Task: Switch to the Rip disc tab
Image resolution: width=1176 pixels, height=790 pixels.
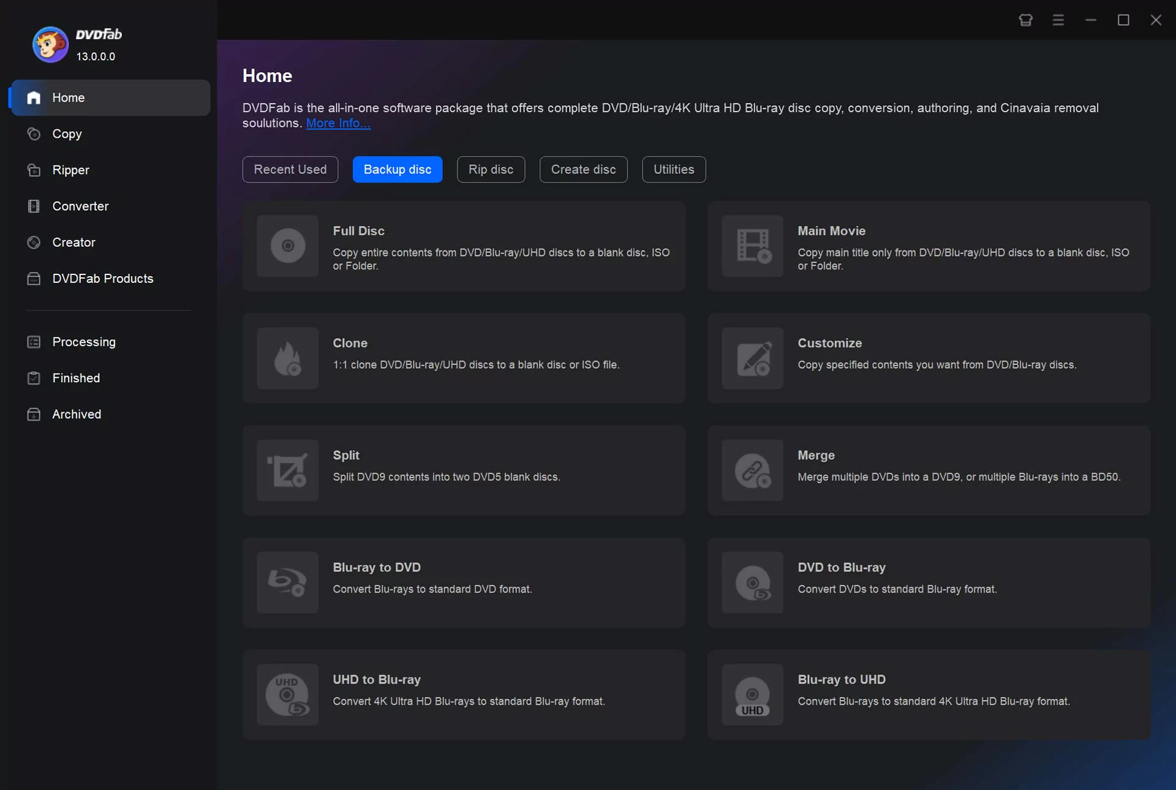Action: tap(491, 170)
